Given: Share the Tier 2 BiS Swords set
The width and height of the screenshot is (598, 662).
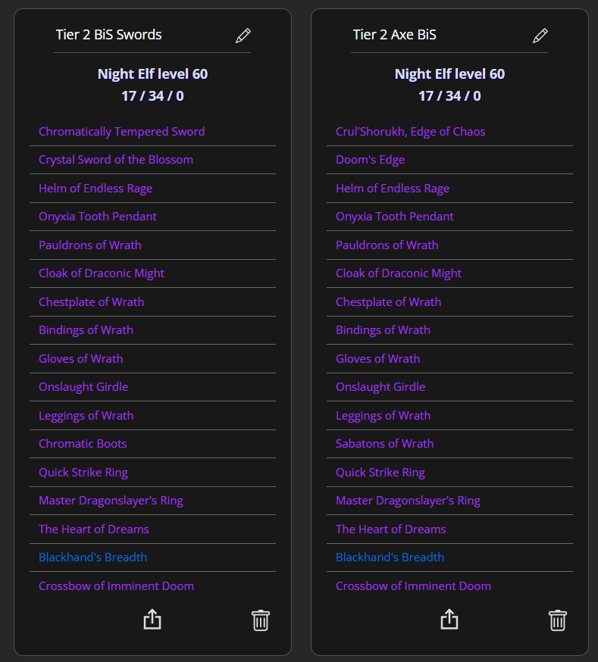Looking at the screenshot, I should point(152,620).
